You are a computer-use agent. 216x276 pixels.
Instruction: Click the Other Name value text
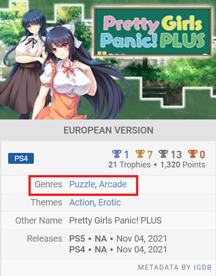(116, 220)
